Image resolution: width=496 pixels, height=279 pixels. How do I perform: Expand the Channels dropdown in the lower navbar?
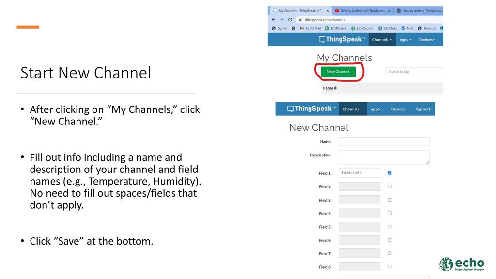[x=353, y=109]
